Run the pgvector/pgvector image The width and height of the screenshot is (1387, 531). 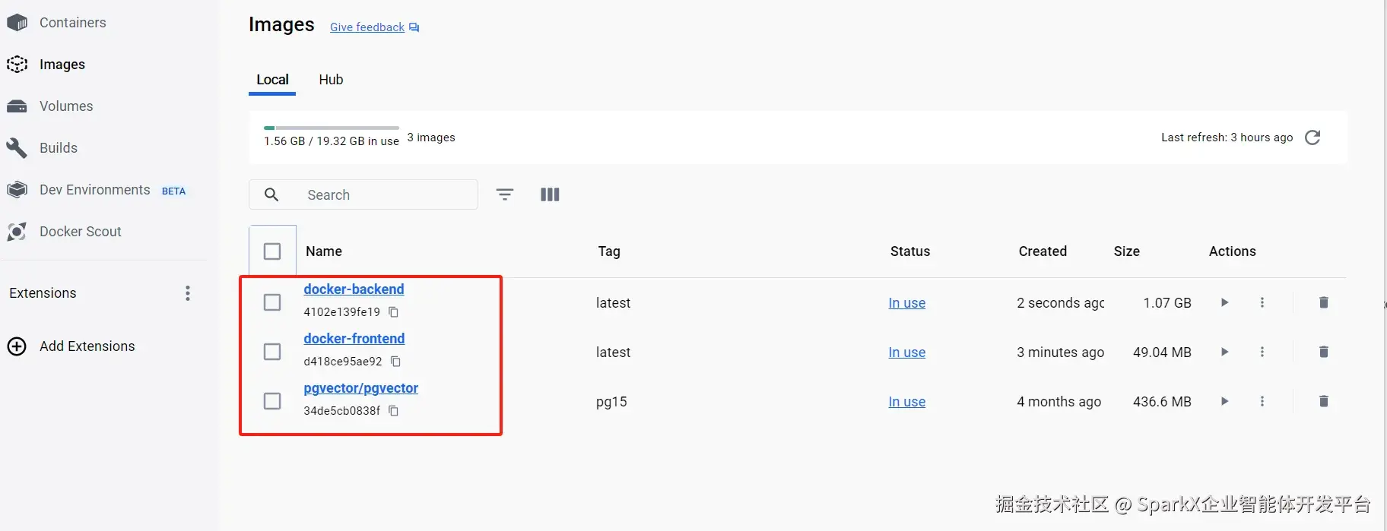(x=1224, y=401)
